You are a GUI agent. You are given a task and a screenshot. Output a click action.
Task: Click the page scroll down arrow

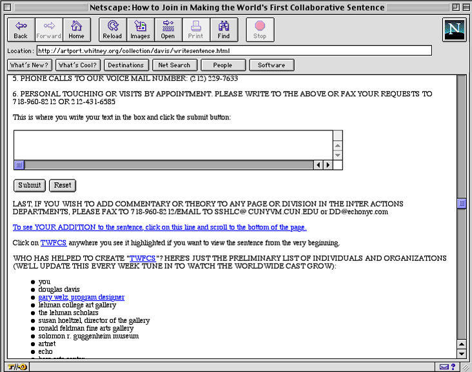(x=462, y=353)
